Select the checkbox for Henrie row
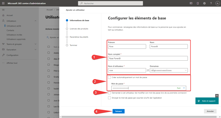Image resolution: width=221 pixels, height=118 pixels. tap(49, 82)
